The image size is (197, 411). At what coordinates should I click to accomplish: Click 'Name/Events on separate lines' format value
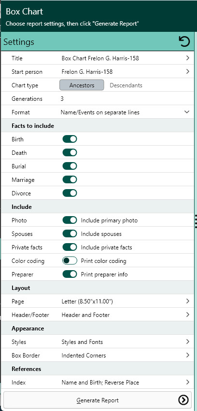[x=100, y=112]
